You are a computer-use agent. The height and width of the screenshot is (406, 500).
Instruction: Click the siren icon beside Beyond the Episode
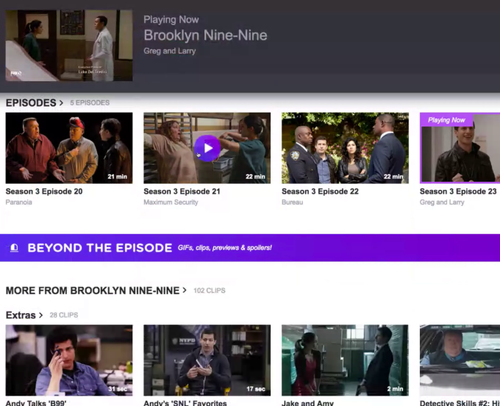[14, 248]
